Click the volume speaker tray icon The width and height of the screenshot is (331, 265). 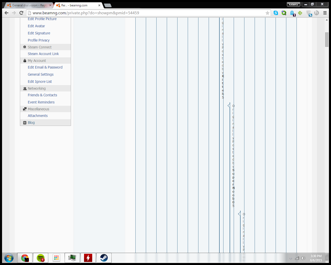tap(303, 258)
